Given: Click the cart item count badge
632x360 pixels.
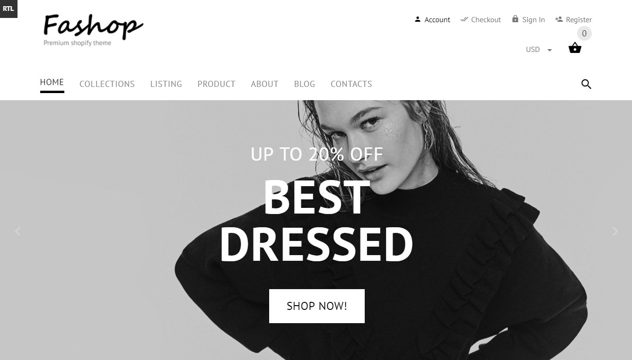Looking at the screenshot, I should click(x=584, y=34).
